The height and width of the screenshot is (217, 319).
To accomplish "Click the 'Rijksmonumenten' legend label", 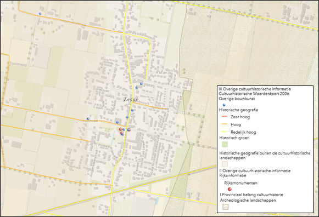I will click(240, 183).
